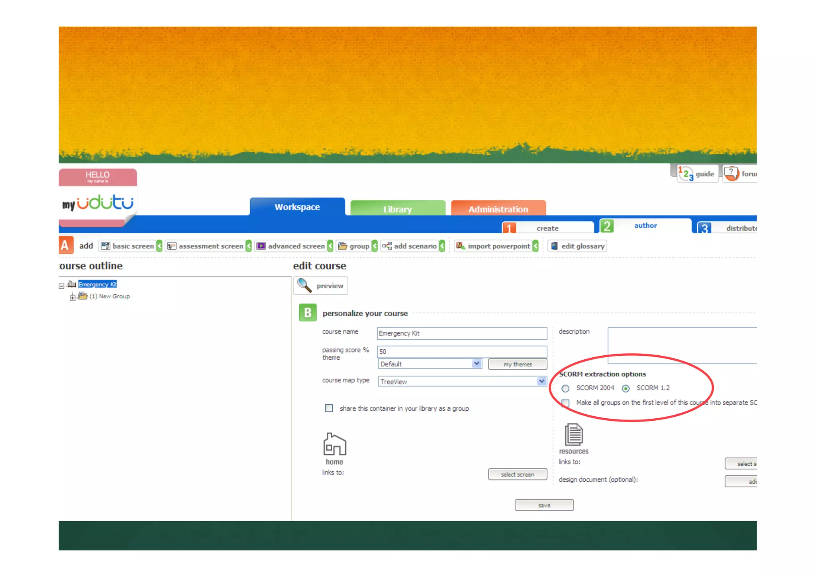Click the basic screen icon
The width and height of the screenshot is (816, 577).
pyautogui.click(x=105, y=246)
